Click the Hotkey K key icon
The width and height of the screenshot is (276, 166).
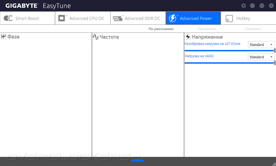(229, 19)
